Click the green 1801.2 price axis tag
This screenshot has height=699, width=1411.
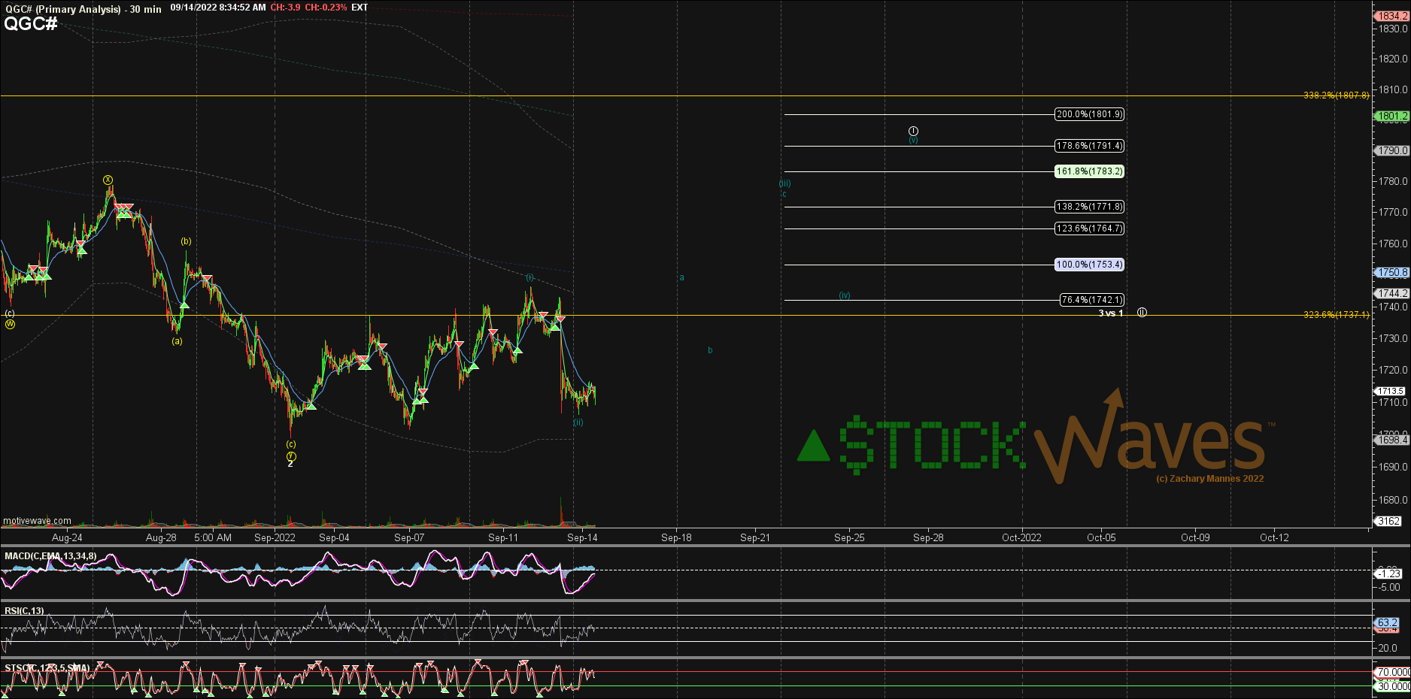tap(1391, 116)
